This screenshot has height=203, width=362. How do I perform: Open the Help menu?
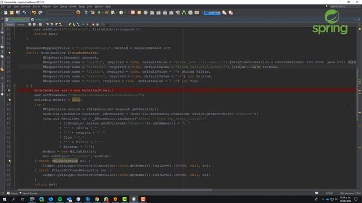click(x=108, y=7)
